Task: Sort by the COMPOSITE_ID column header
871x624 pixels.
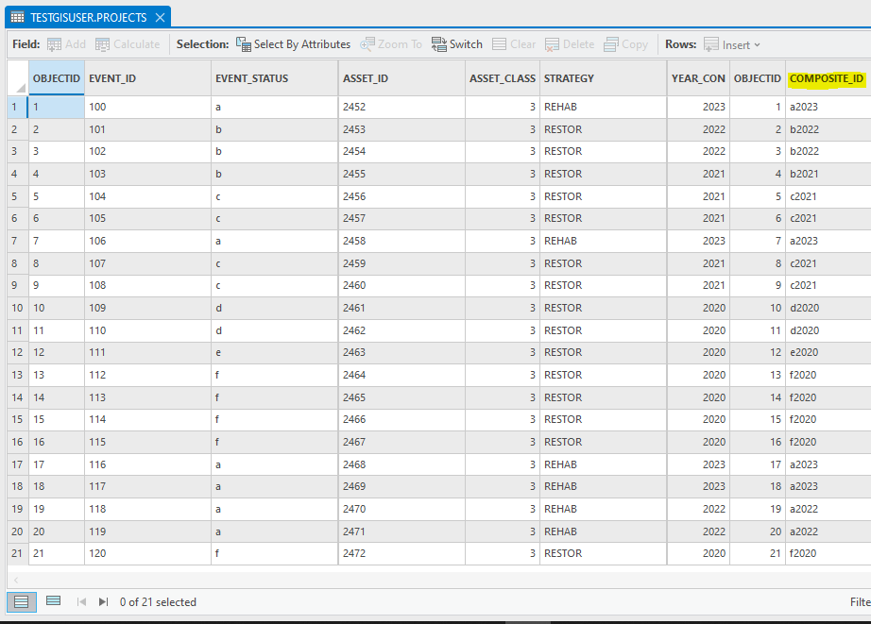Action: [x=827, y=78]
